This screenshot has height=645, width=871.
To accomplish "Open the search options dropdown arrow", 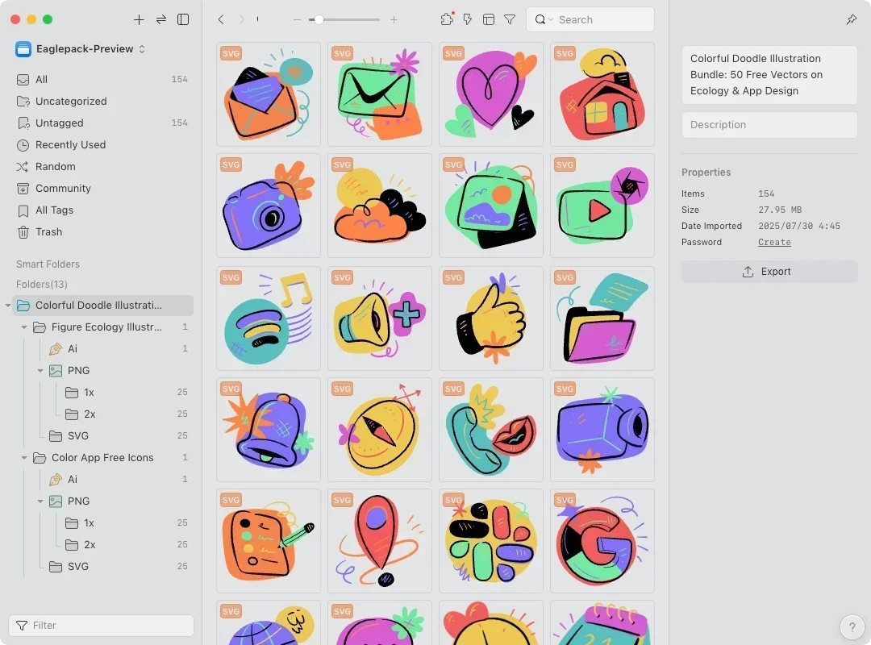I will (x=551, y=20).
